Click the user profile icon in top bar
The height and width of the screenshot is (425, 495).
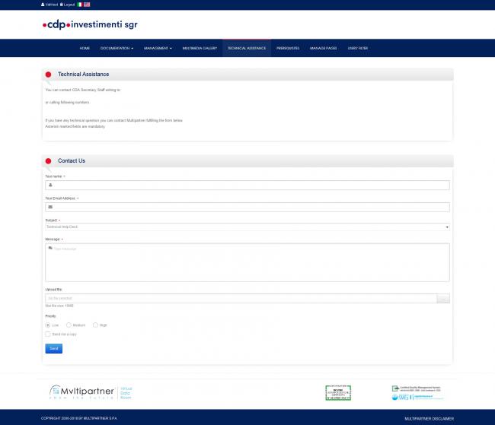coord(43,4)
